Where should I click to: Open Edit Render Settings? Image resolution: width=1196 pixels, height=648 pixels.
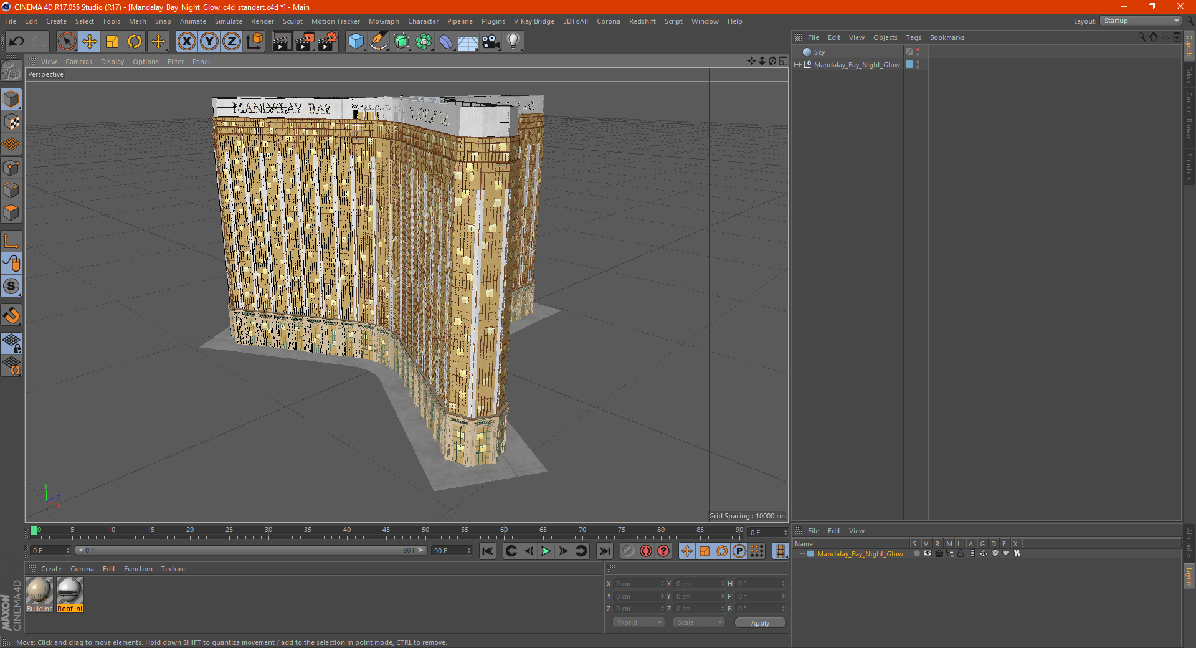pyautogui.click(x=328, y=42)
